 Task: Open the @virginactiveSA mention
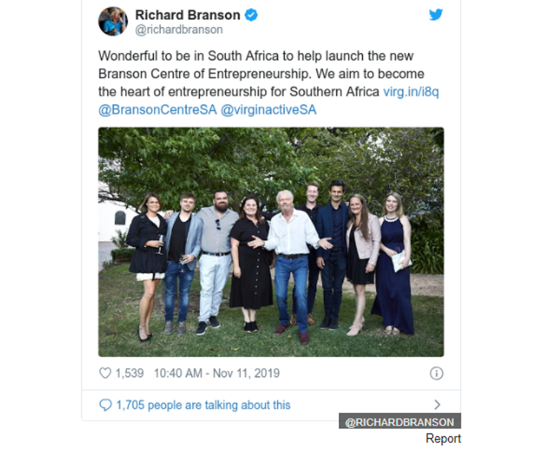268,110
